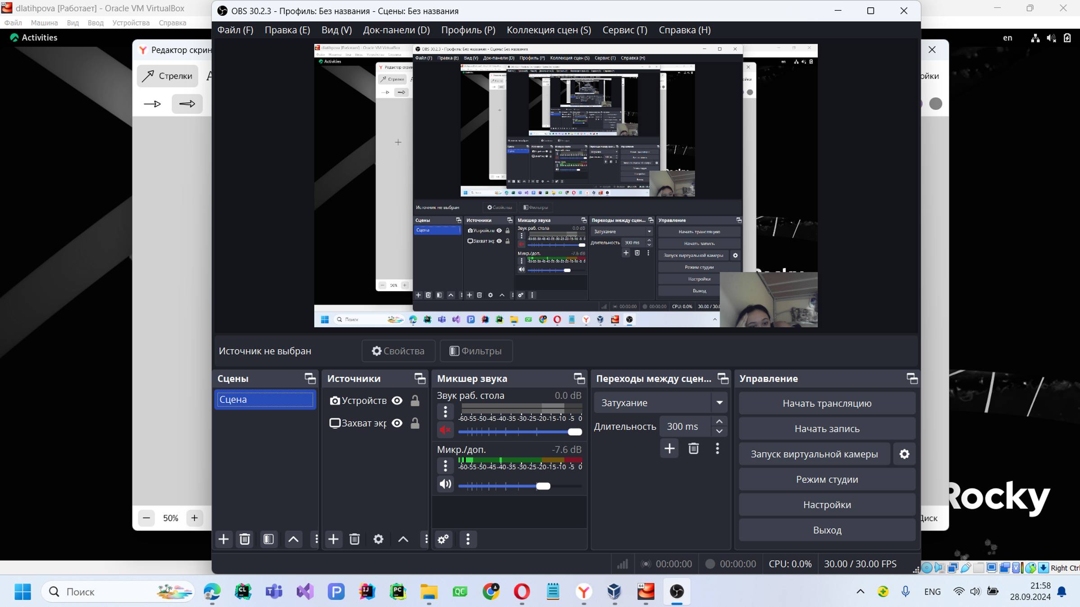Open scene filters icon in Scenes panel

tap(269, 539)
